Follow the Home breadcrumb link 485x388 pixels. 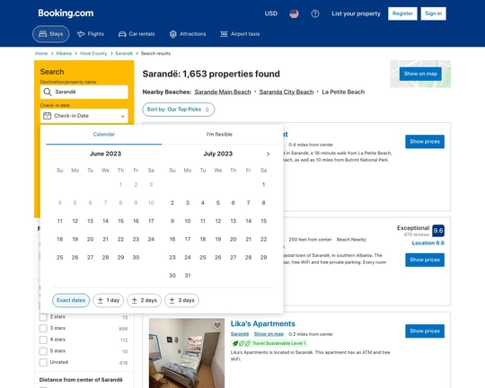coord(41,54)
